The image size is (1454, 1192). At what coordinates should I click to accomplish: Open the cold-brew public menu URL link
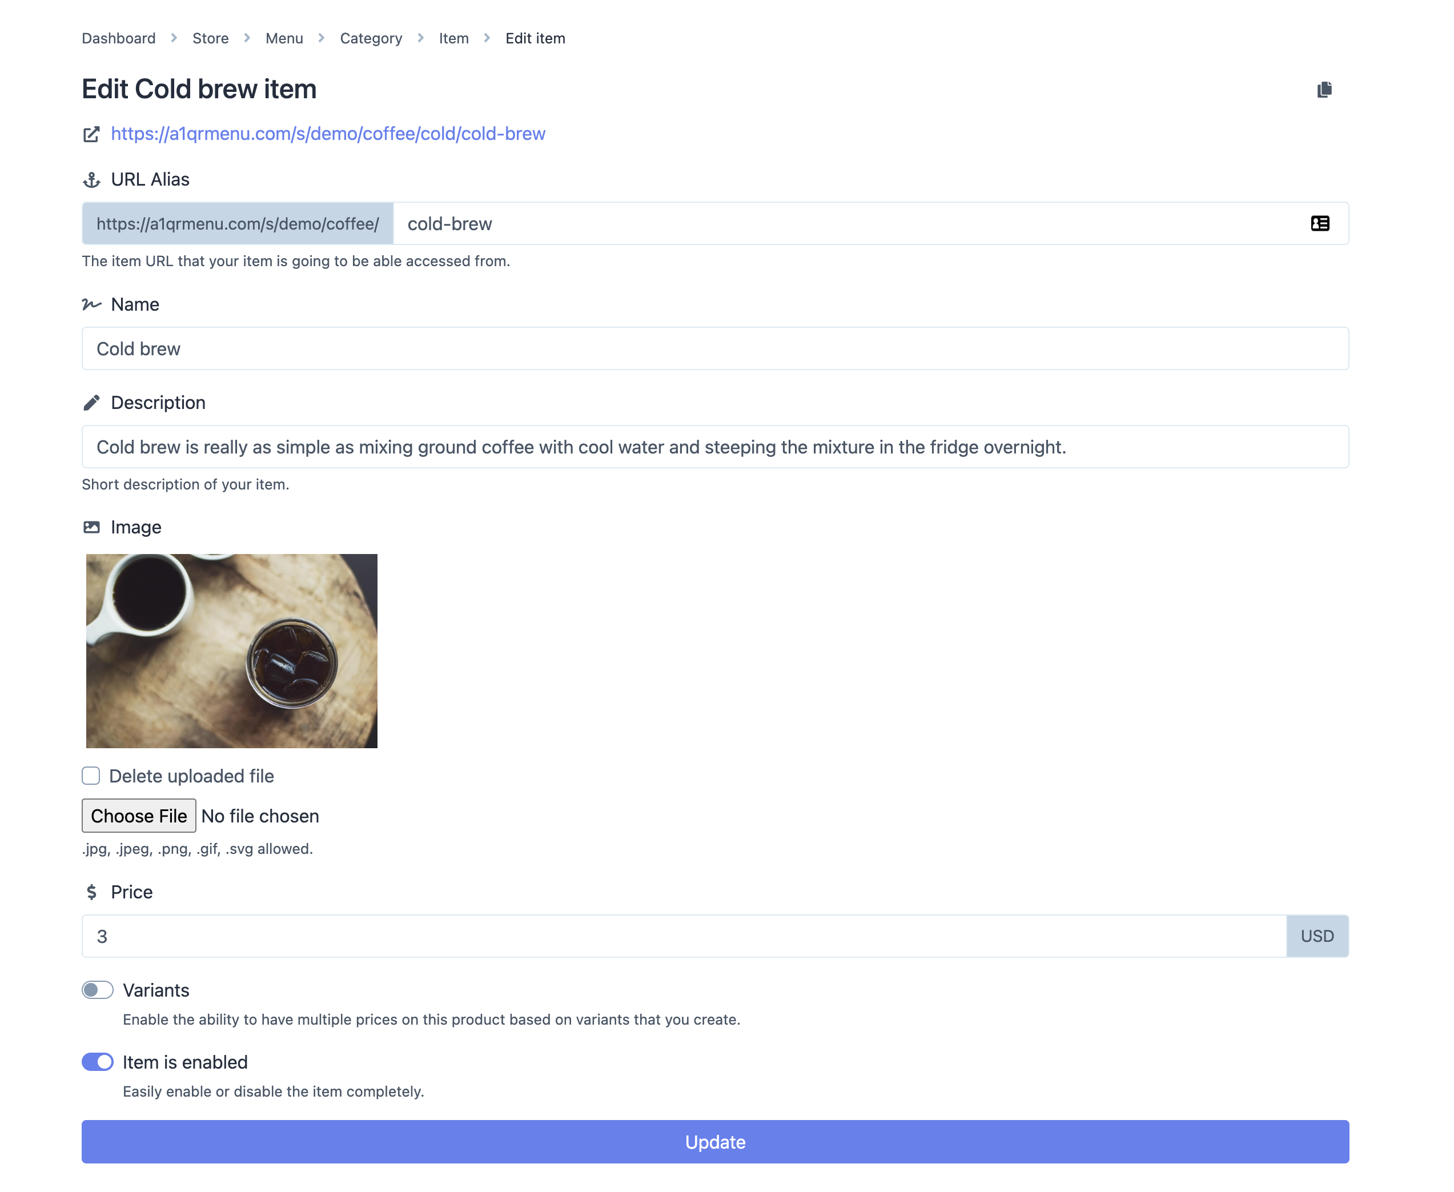328,134
